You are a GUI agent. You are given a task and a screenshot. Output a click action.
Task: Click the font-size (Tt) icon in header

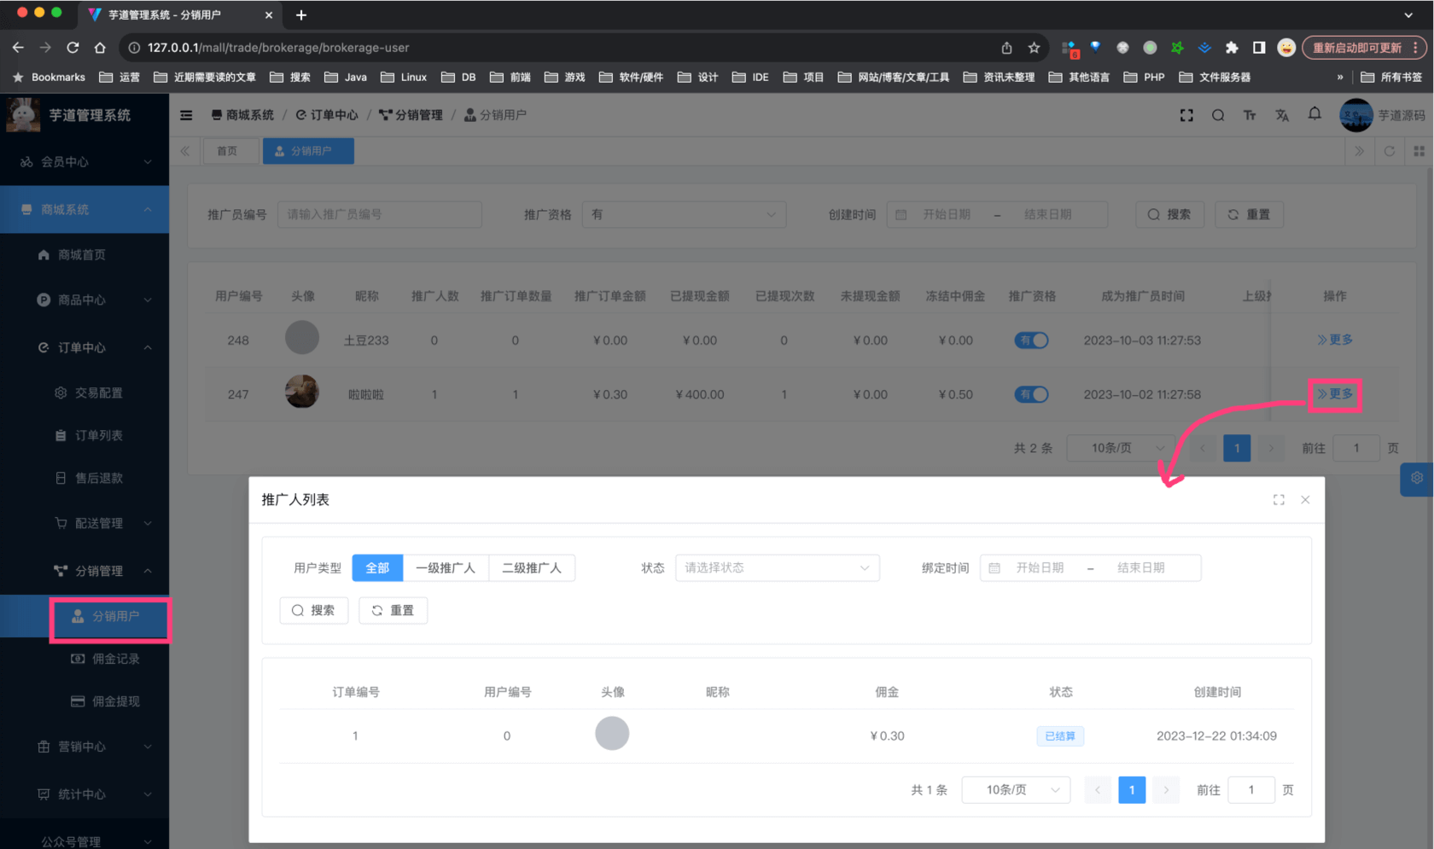click(x=1250, y=115)
